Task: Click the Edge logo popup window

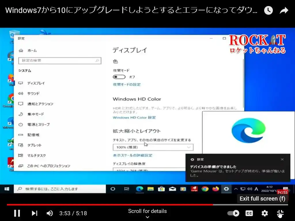Action: coord(248,132)
